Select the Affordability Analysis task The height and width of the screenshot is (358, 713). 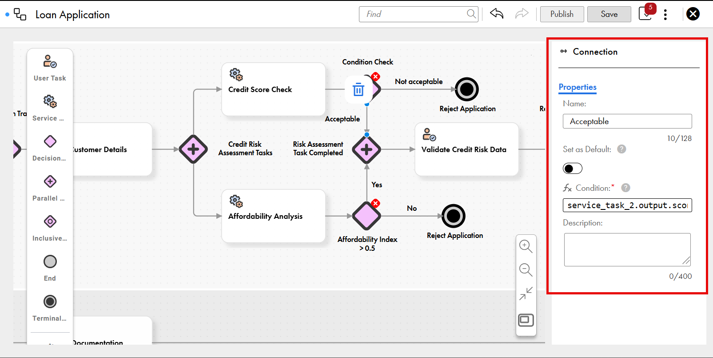point(274,216)
